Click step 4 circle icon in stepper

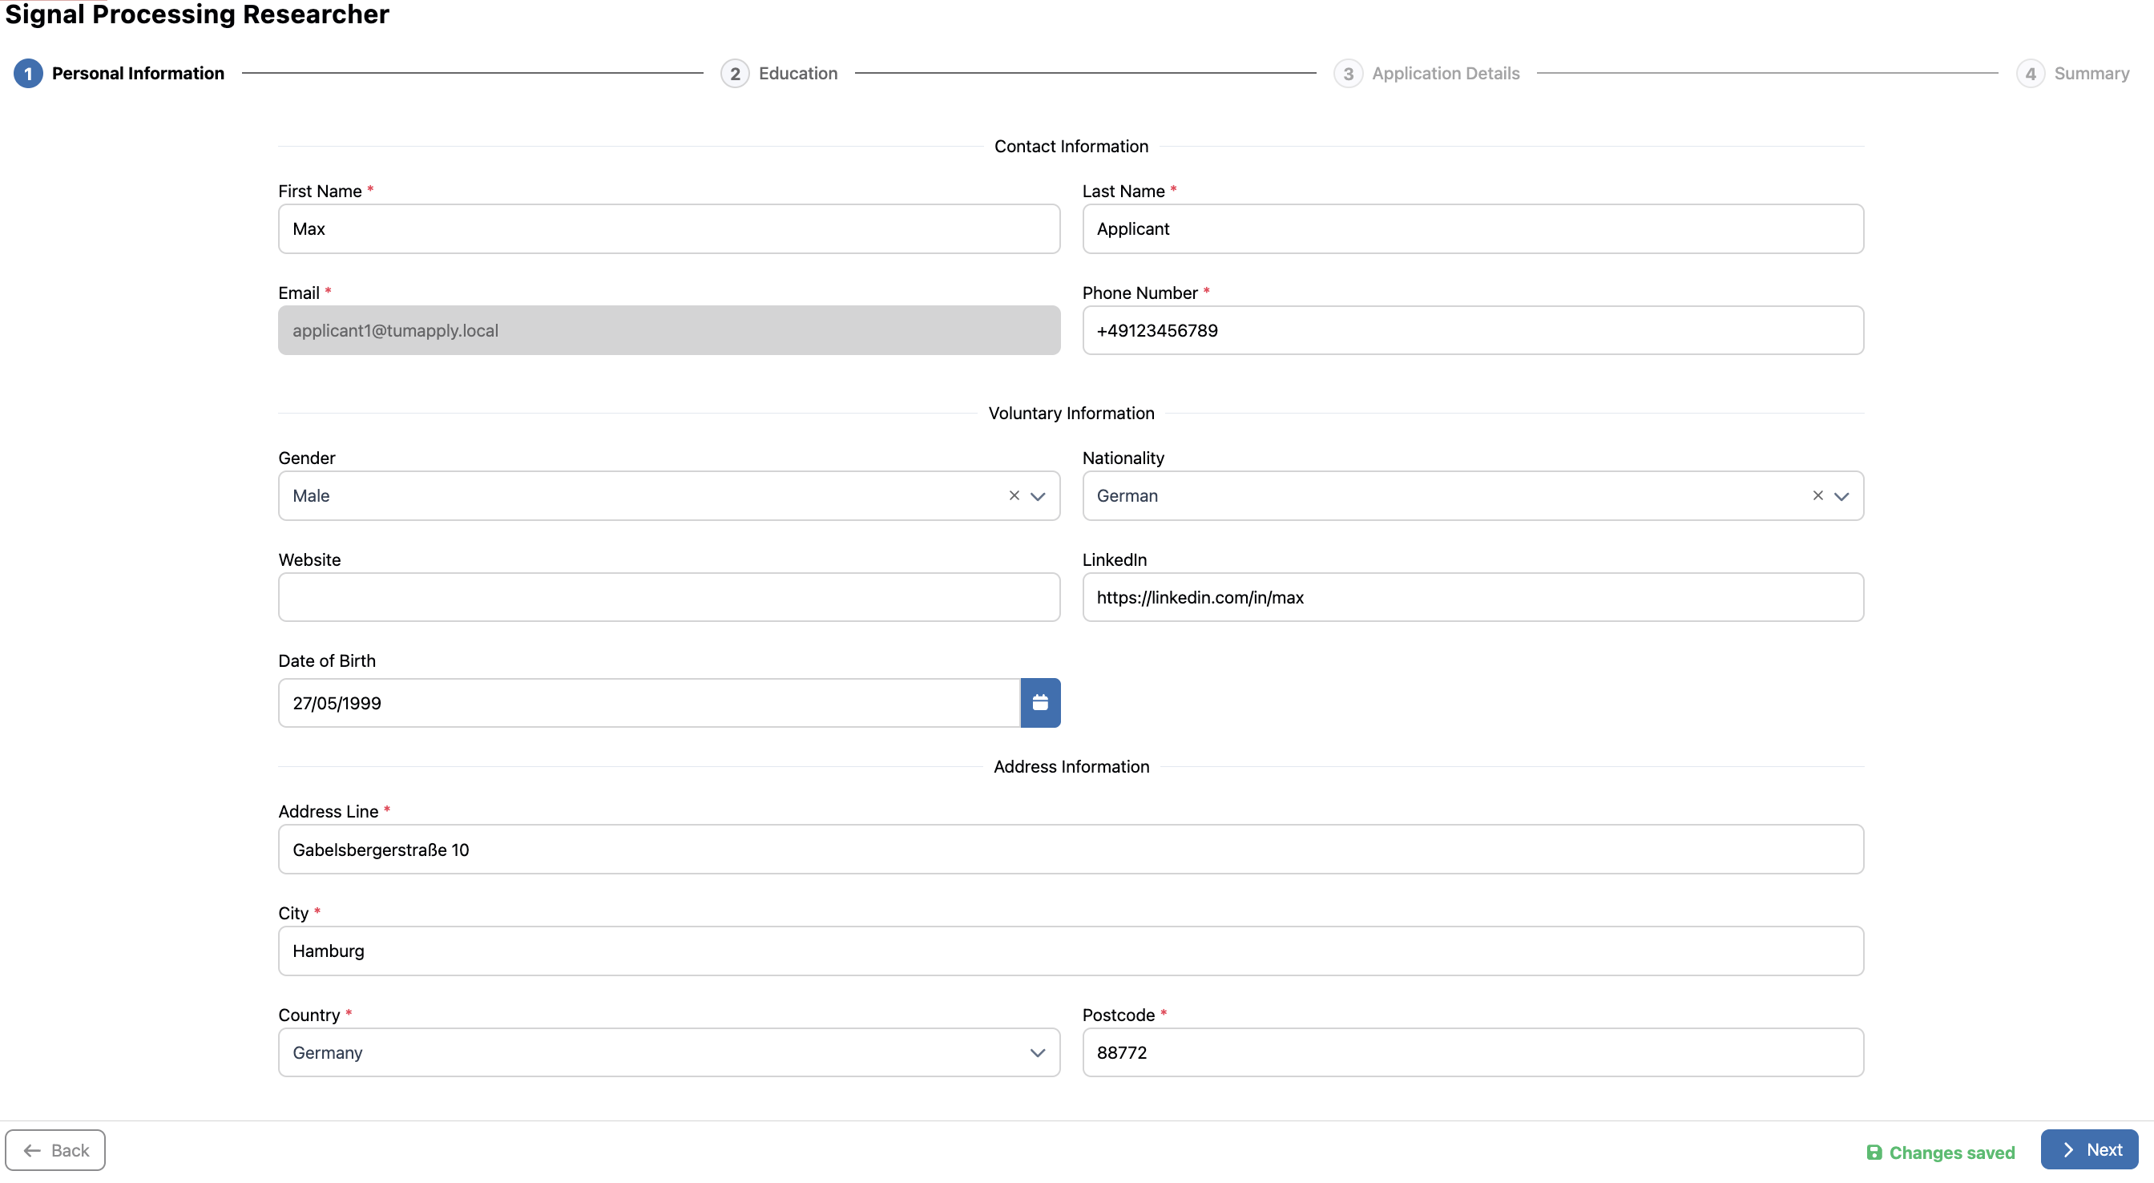2030,74
